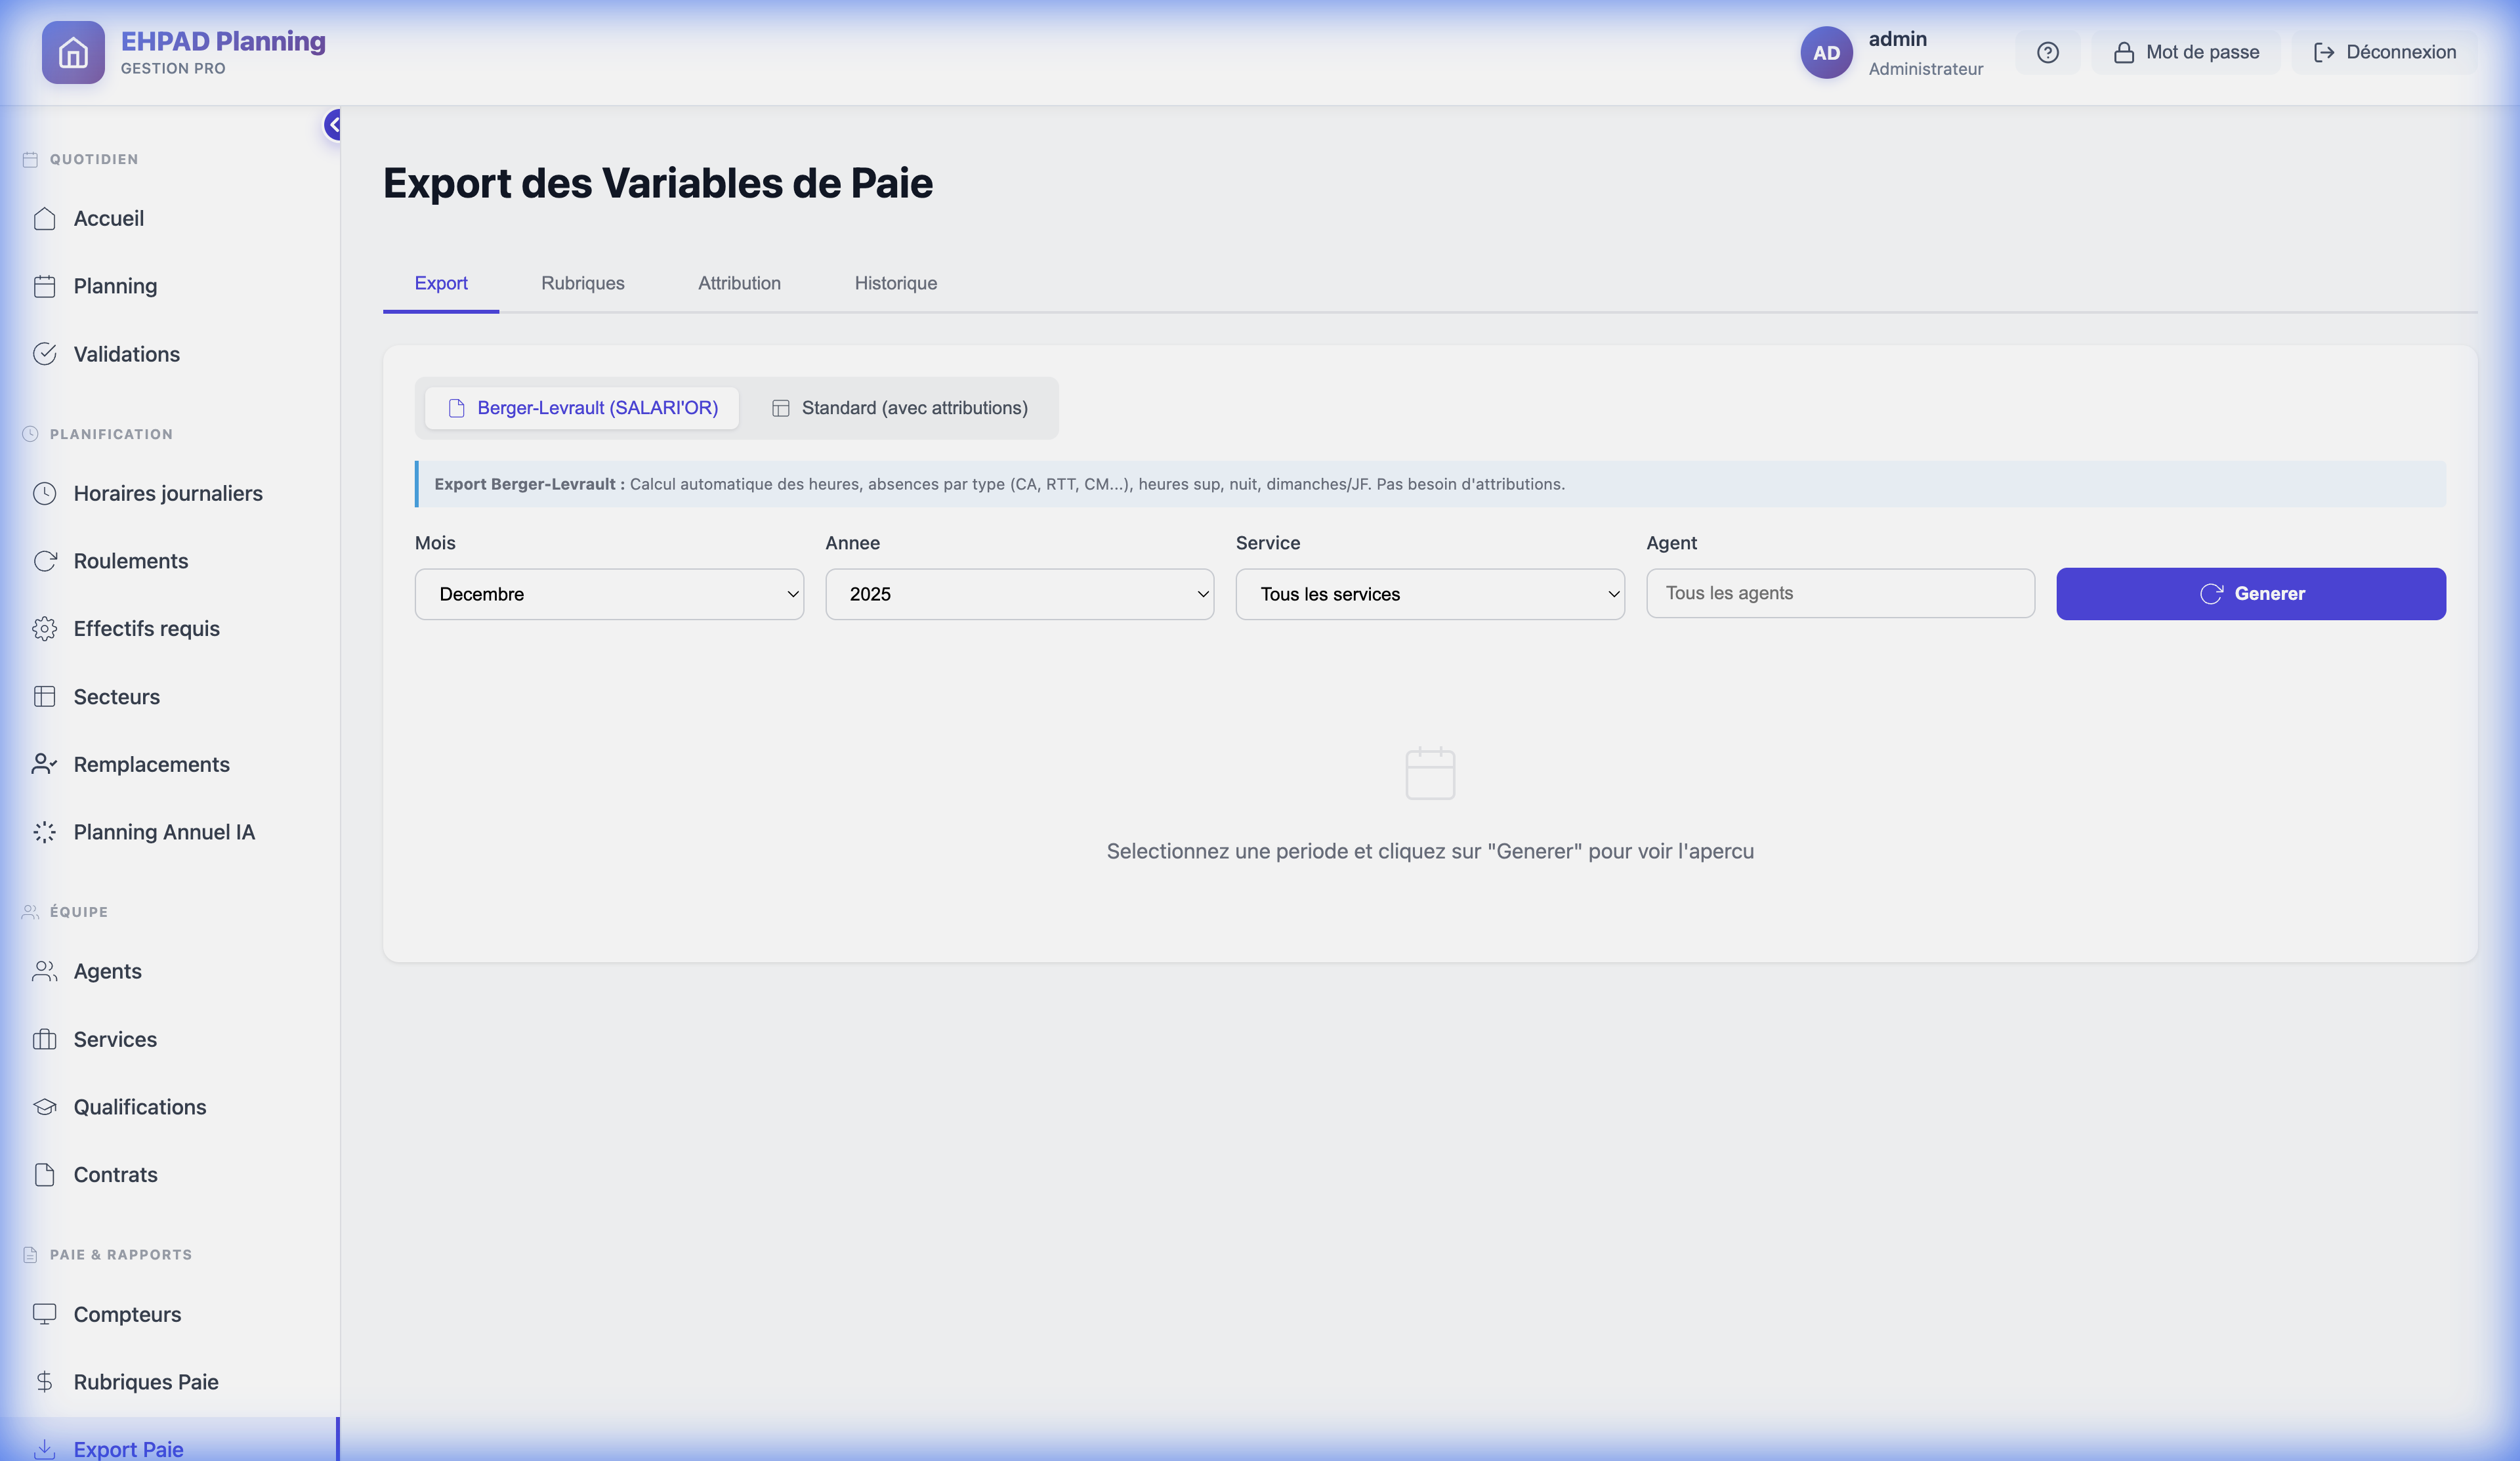Screen dimensions: 2520x1461
Task: Select the Berger-Levrault (SALARI'OR) export format
Action: [582, 408]
